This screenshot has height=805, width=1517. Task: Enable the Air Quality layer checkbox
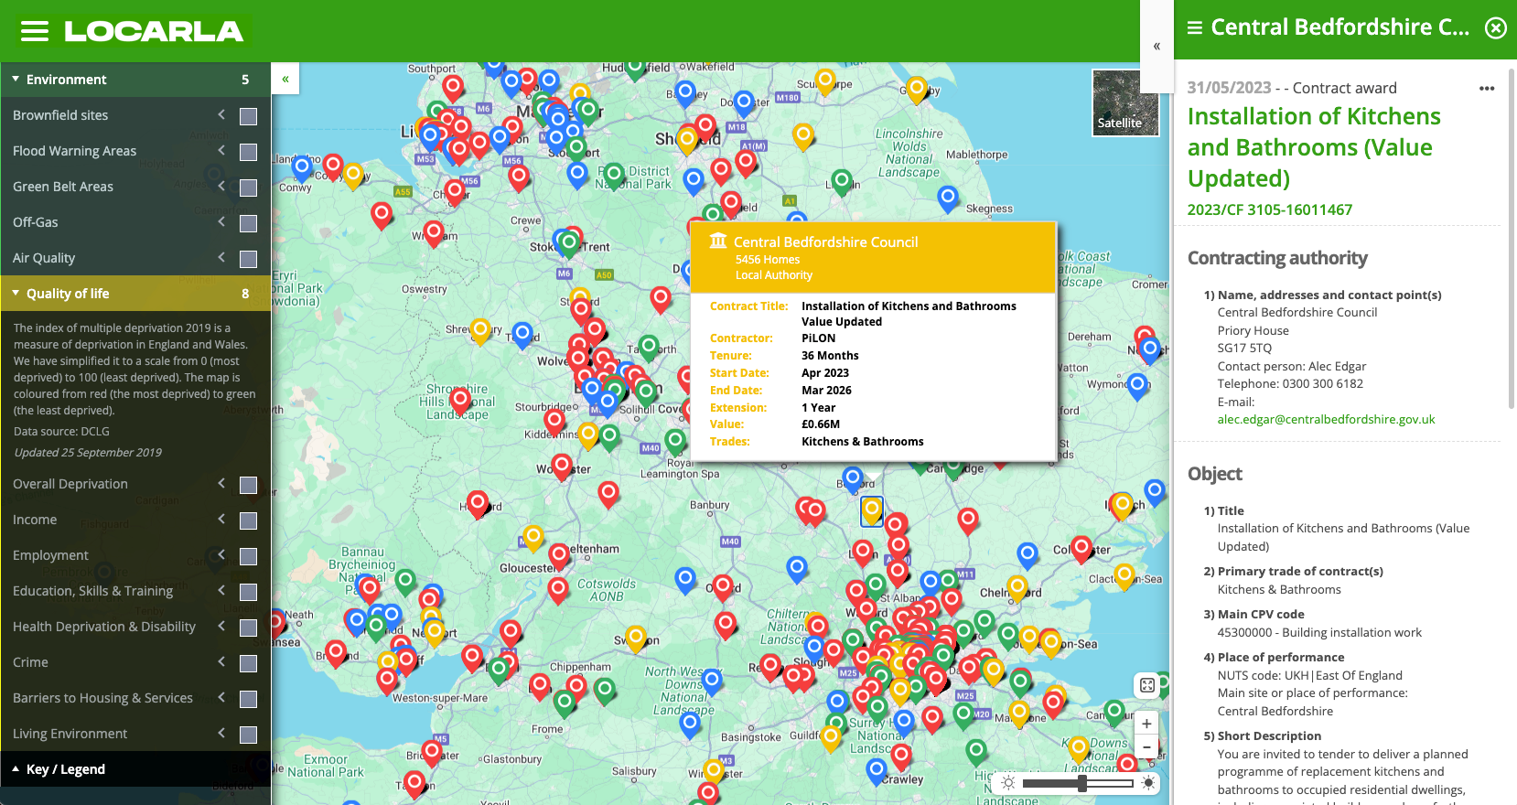[x=248, y=259]
